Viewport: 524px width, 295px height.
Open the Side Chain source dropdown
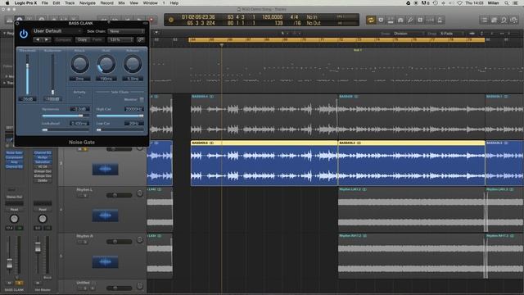pos(126,31)
